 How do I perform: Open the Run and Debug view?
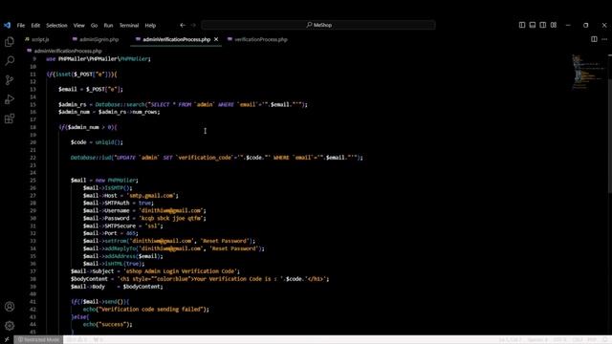(10, 99)
